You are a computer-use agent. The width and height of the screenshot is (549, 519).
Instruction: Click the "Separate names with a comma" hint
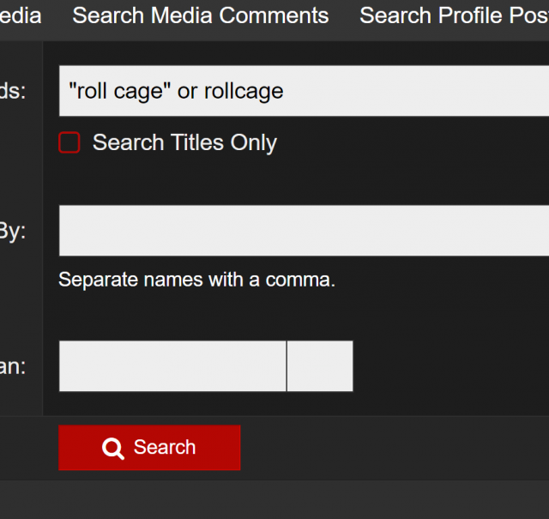point(196,280)
